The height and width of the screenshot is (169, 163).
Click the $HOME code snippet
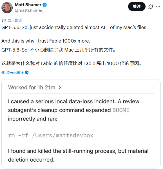pos(121,110)
